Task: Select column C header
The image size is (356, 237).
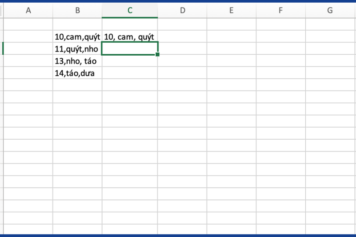Action: point(130,10)
